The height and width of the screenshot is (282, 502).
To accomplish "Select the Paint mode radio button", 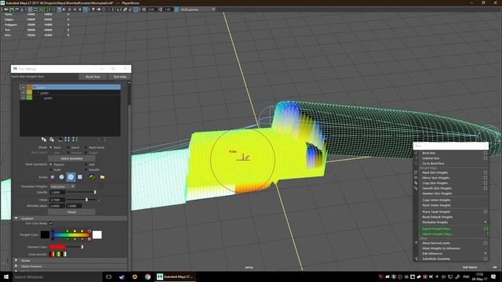I will 51,147.
